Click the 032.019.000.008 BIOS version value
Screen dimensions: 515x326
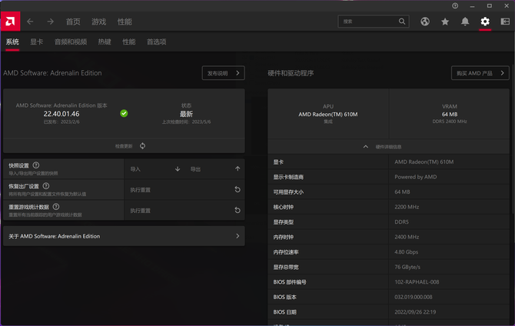[414, 297]
